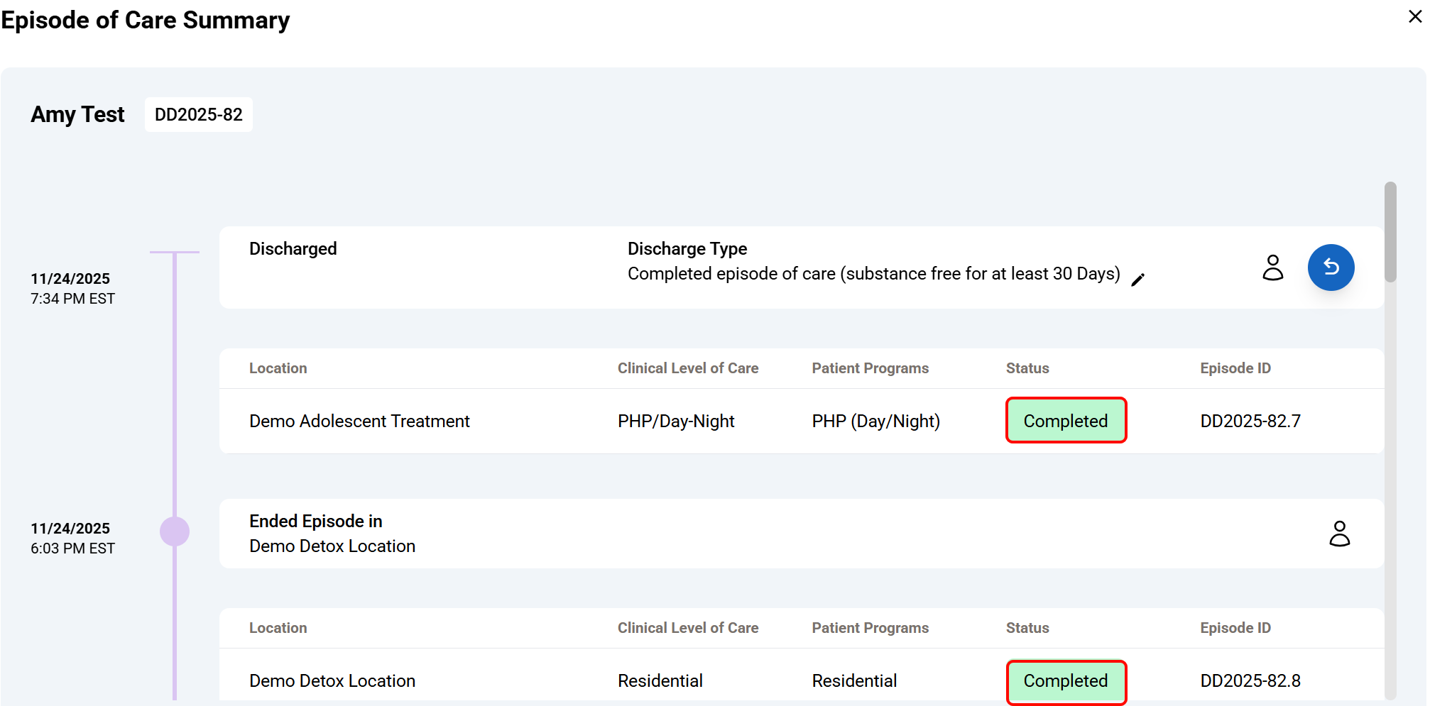Select Episode ID DD2025-82.8
Image resolution: width=1430 pixels, height=706 pixels.
pos(1250,681)
